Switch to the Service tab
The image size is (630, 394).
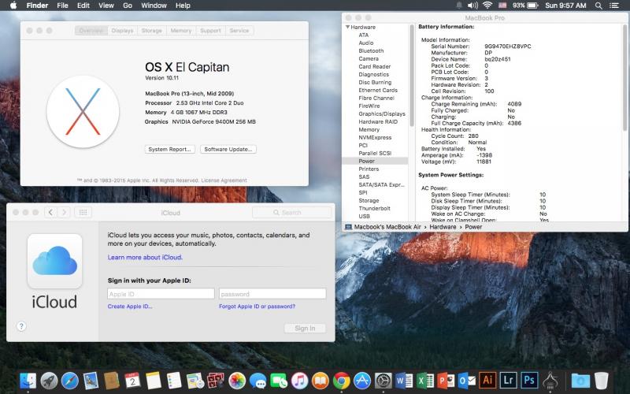[x=239, y=31]
